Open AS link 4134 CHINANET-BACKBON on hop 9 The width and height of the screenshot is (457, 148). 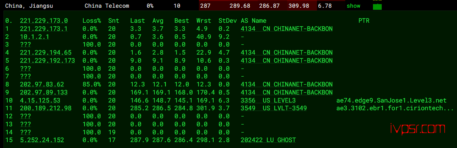pos(286,92)
